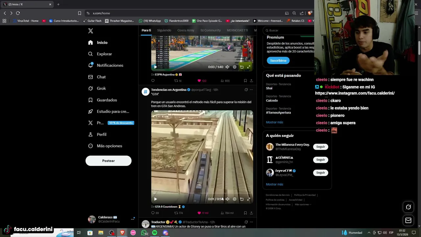This screenshot has width=421, height=237.
Task: Open settings on ESPN Argentina video
Action: 235,67
